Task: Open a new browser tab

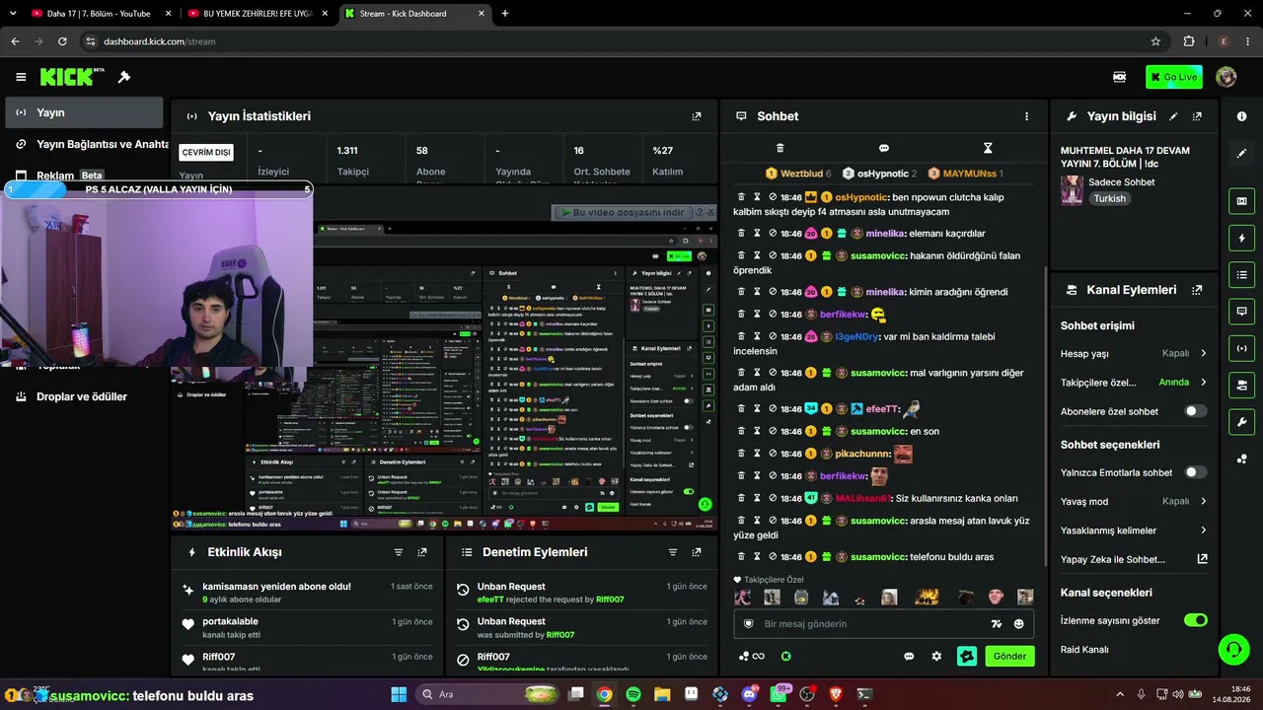Action: tap(504, 14)
